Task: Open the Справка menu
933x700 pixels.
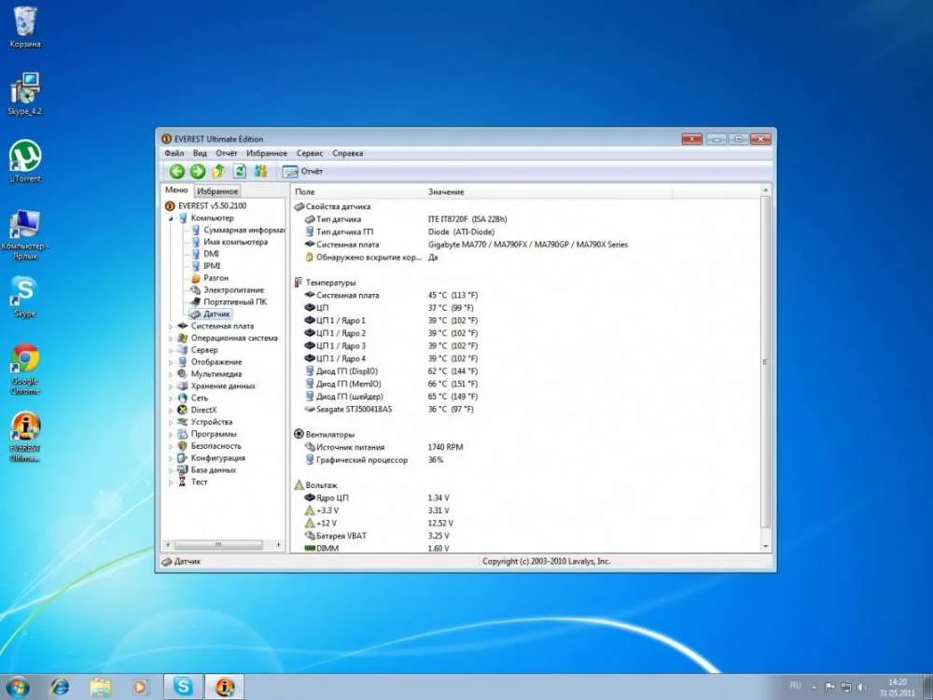Action: [x=347, y=153]
